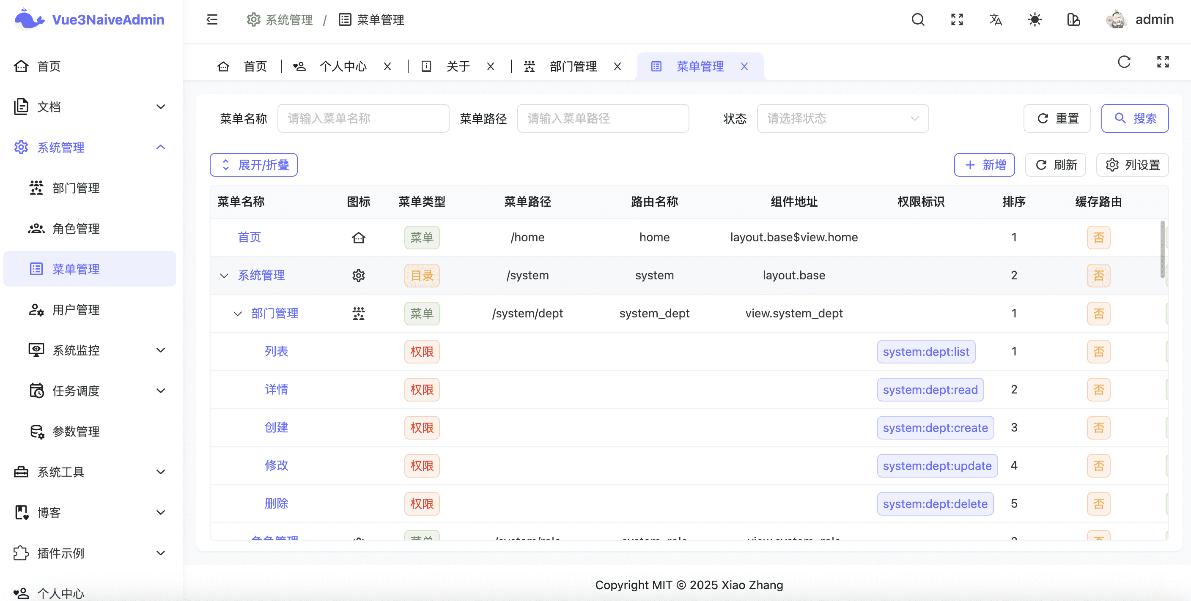The image size is (1191, 601).
Task: Toggle cache routing for 部门管理 row
Action: [x=1099, y=313]
